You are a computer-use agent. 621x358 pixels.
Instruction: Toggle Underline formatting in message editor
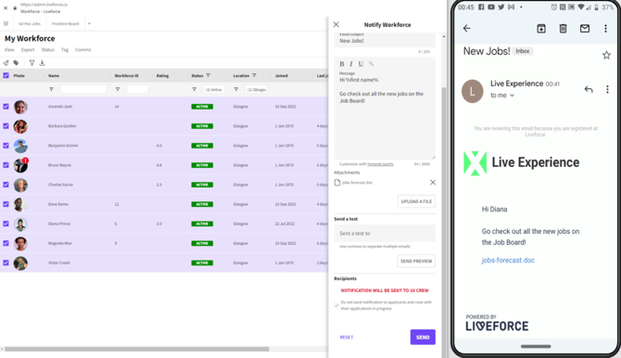[361, 64]
